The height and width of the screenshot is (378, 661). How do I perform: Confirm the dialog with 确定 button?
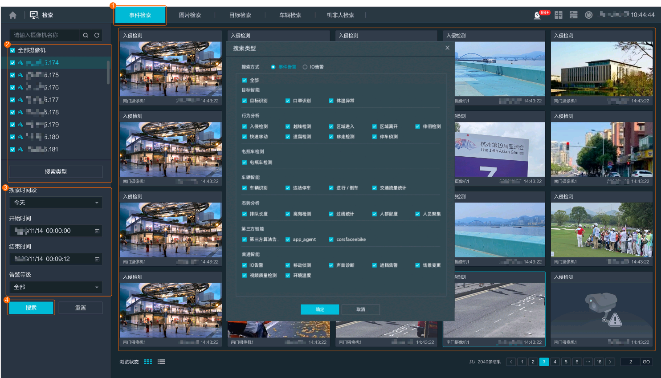click(320, 309)
